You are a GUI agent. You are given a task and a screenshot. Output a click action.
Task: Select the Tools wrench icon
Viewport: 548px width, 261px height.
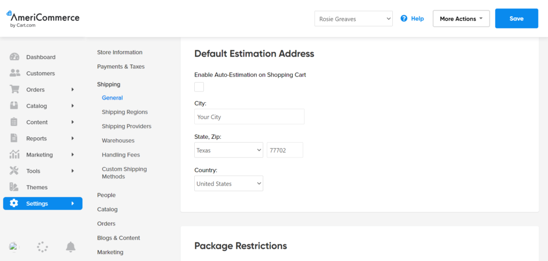14,171
